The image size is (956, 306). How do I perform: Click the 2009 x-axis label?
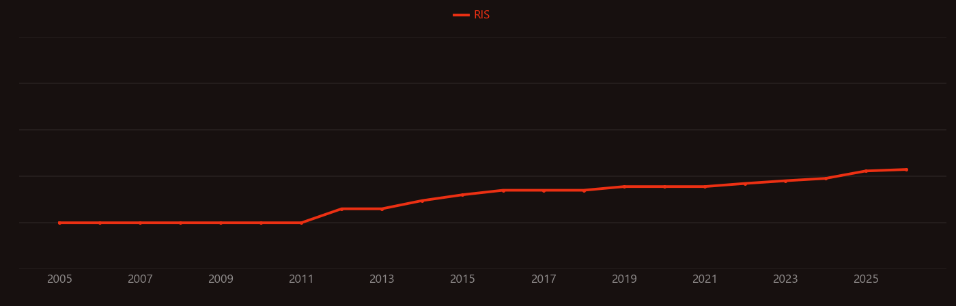[221, 279]
